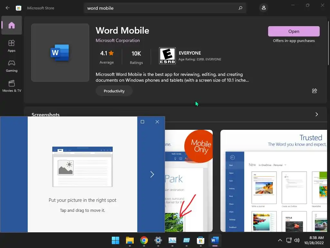Switch to Word app on taskbar
The height and width of the screenshot is (248, 330).
pyautogui.click(x=215, y=240)
